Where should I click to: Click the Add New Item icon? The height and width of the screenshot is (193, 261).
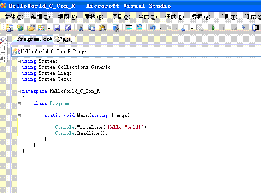[42, 28]
